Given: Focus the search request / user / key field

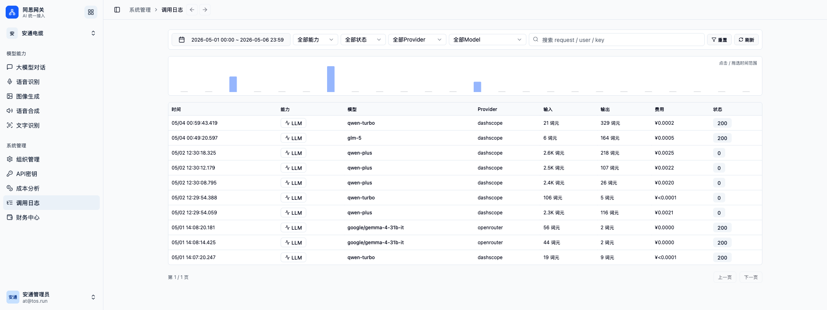Looking at the screenshot, I should (617, 40).
